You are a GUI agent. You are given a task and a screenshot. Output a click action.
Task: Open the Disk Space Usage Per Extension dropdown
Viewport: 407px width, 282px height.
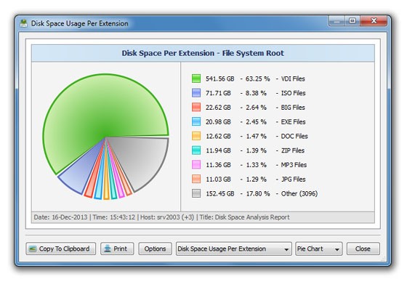[x=233, y=249]
